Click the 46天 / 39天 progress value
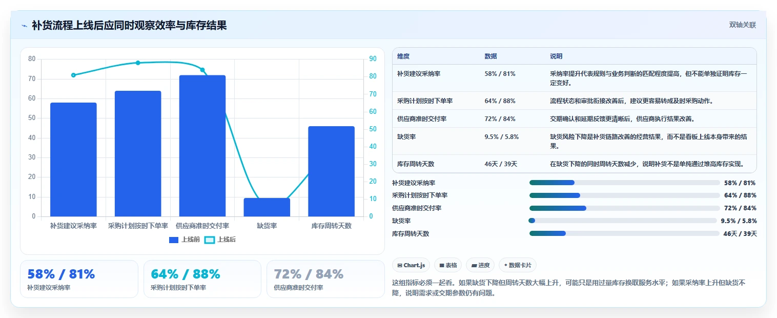777x318 pixels. [740, 234]
